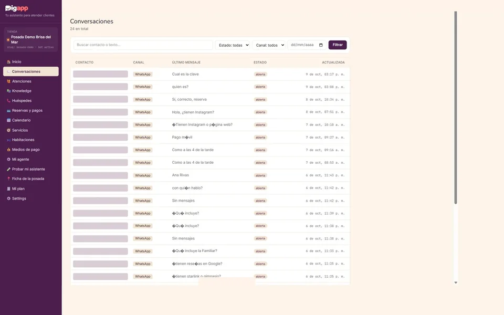Viewport: 504px width, 315px height.
Task: Click the Atenciones sidebar icon
Action: tap(9, 81)
